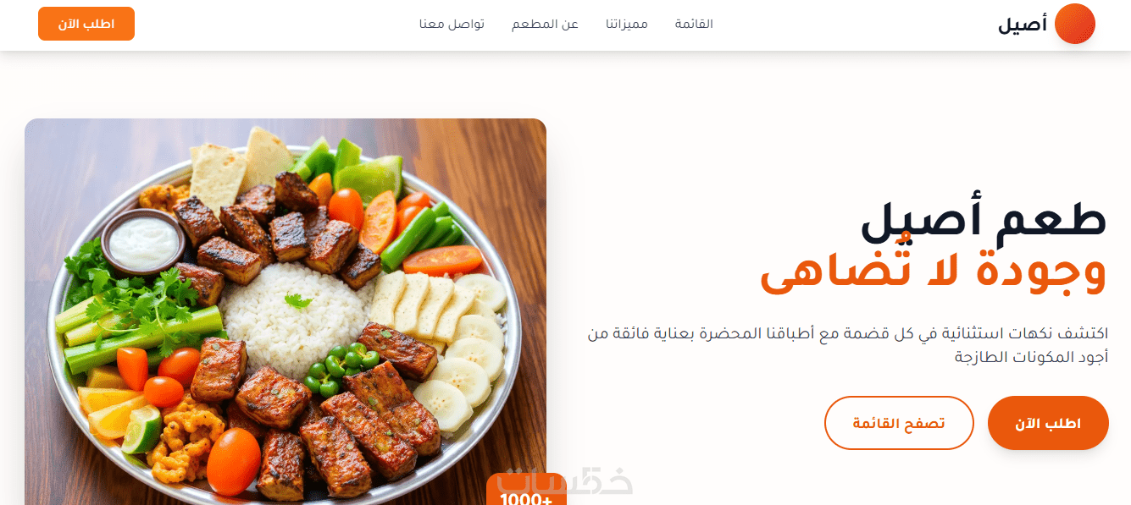This screenshot has width=1131, height=505.
Task: Open the القائمة navigation link
Action: tap(694, 24)
